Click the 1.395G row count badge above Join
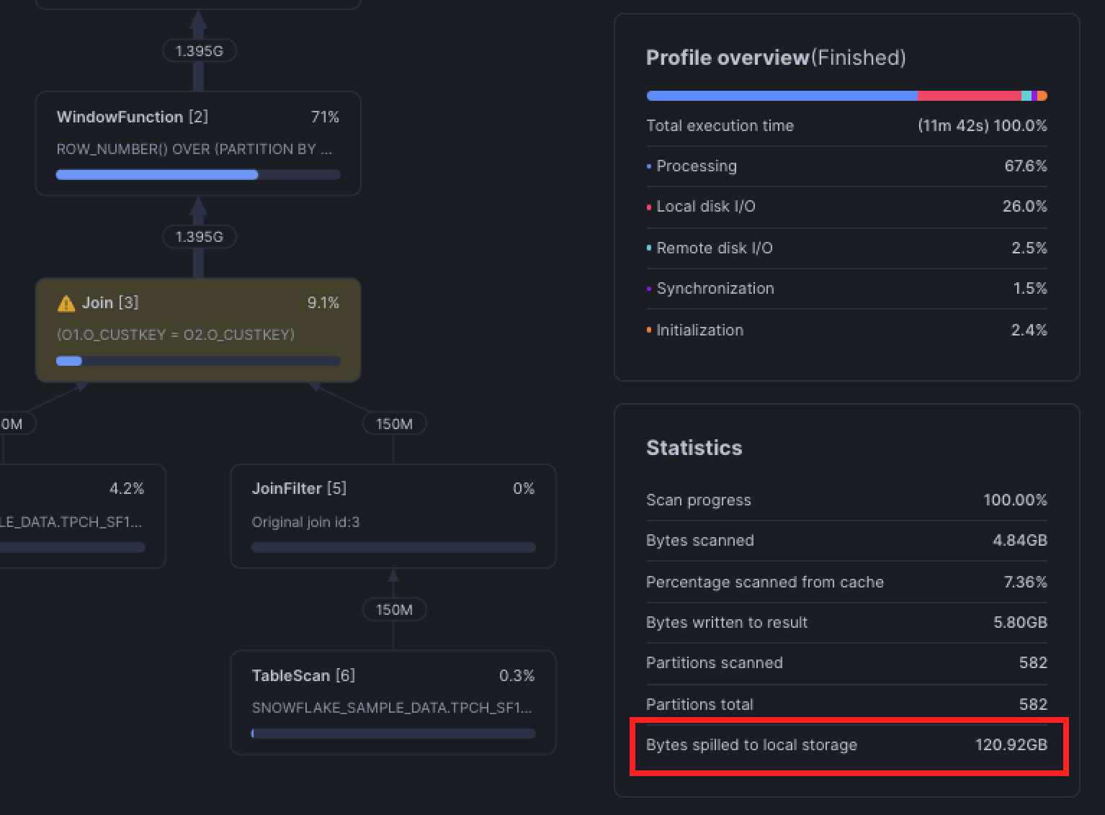The width and height of the screenshot is (1105, 815). [x=199, y=237]
